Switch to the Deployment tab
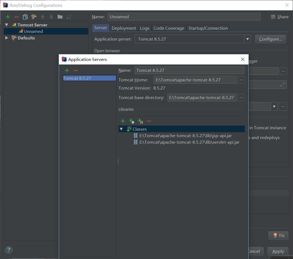Viewport: 293px width, 259px height. pos(124,28)
